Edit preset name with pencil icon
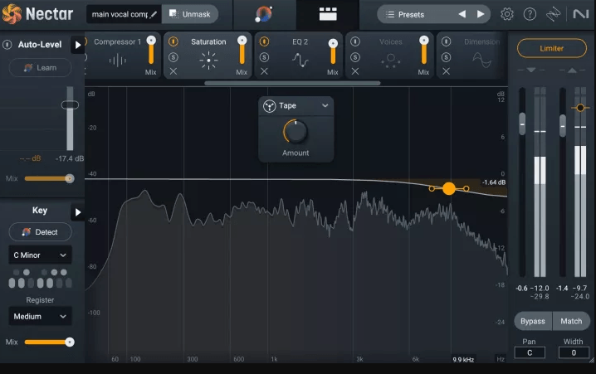This screenshot has height=374, width=596. point(154,14)
